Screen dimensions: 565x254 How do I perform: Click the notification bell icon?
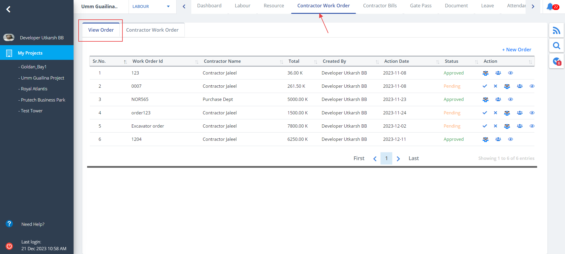[x=550, y=6]
